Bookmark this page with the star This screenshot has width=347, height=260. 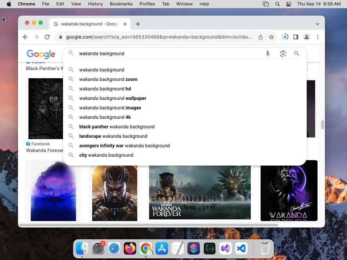tap(271, 37)
